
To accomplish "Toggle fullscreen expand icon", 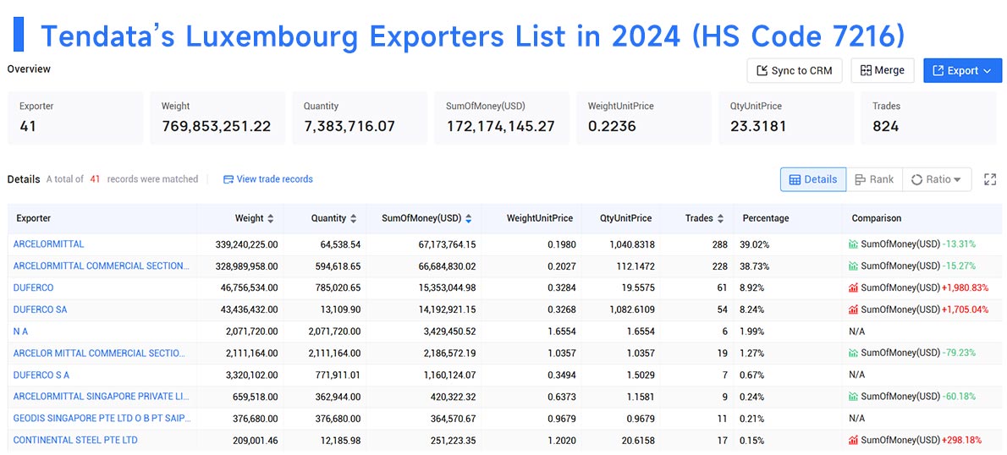I will [990, 179].
